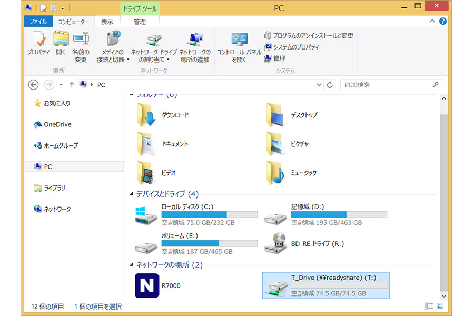Click the 名前の変更 (Rename) ribbon icon
The image size is (474, 316).
tap(81, 45)
